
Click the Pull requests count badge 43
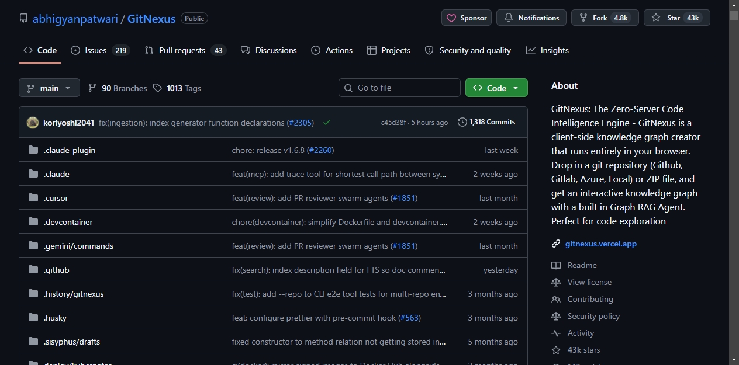[218, 50]
